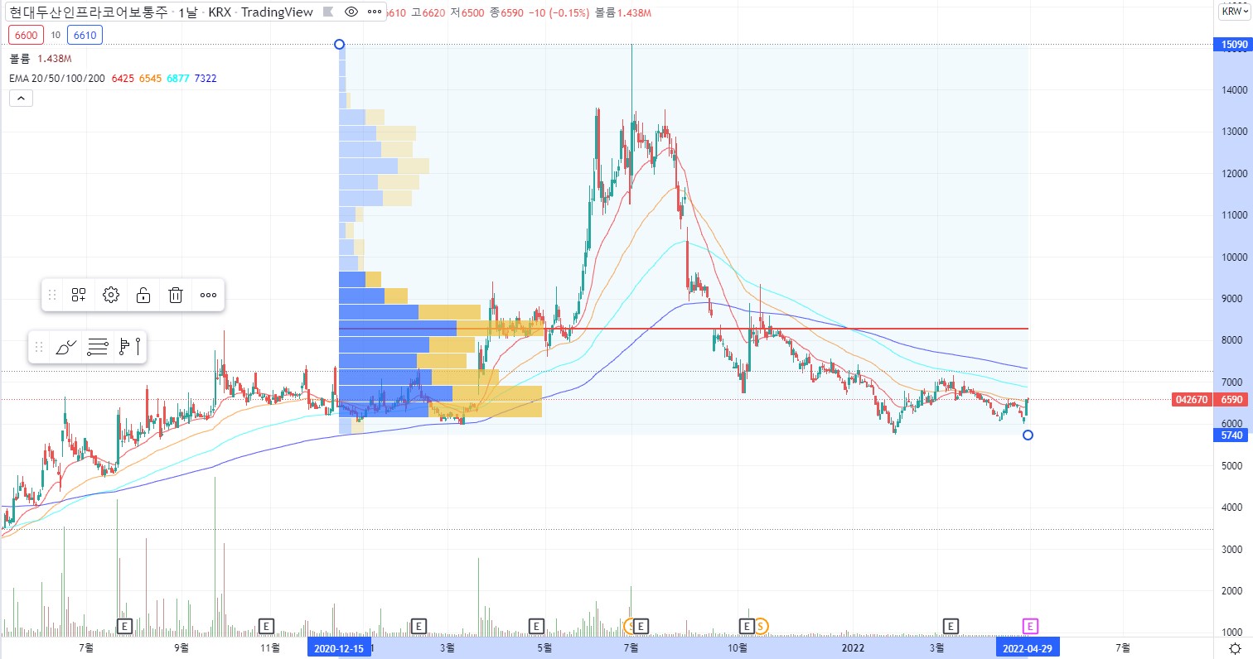The width and height of the screenshot is (1253, 659).
Task: Change the 1날 chart interval
Action: (x=187, y=12)
